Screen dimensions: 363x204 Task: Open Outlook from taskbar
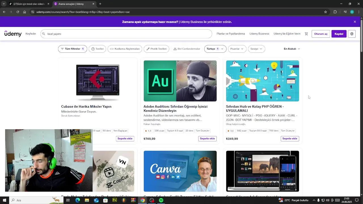pos(96,200)
